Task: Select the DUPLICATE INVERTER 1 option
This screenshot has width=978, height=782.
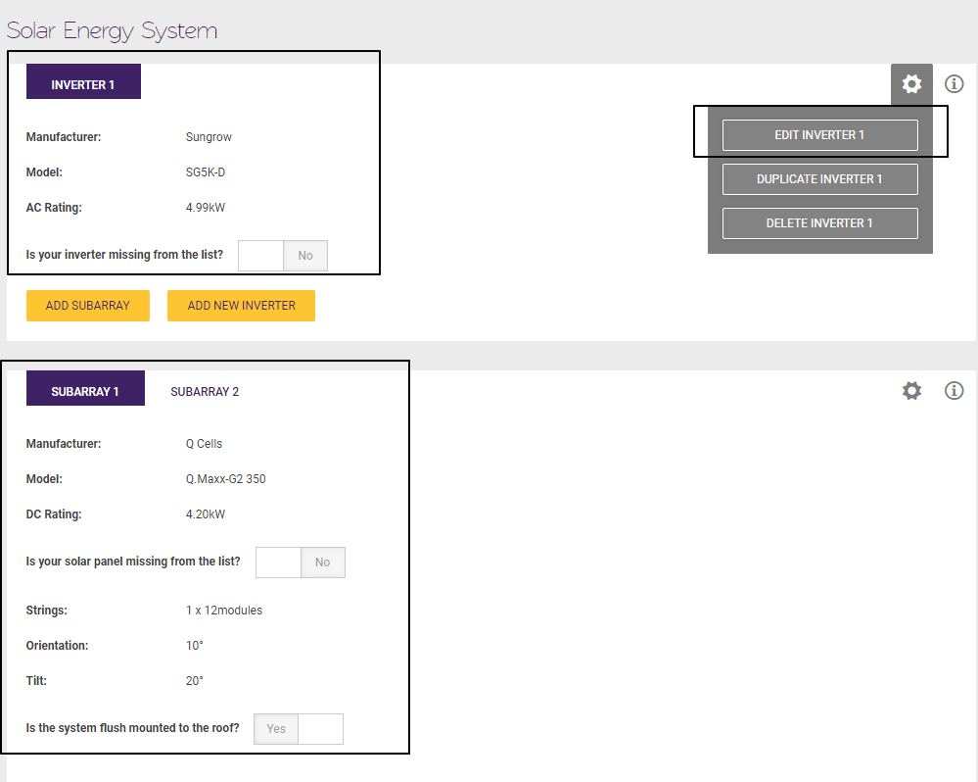Action: [x=819, y=178]
